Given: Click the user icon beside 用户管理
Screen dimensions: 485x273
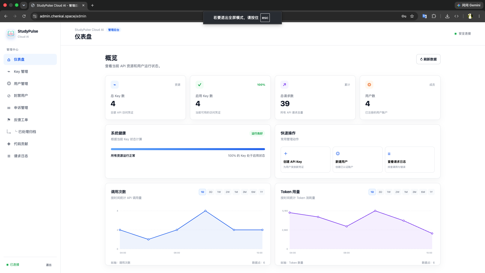Looking at the screenshot, I should 9,83.
